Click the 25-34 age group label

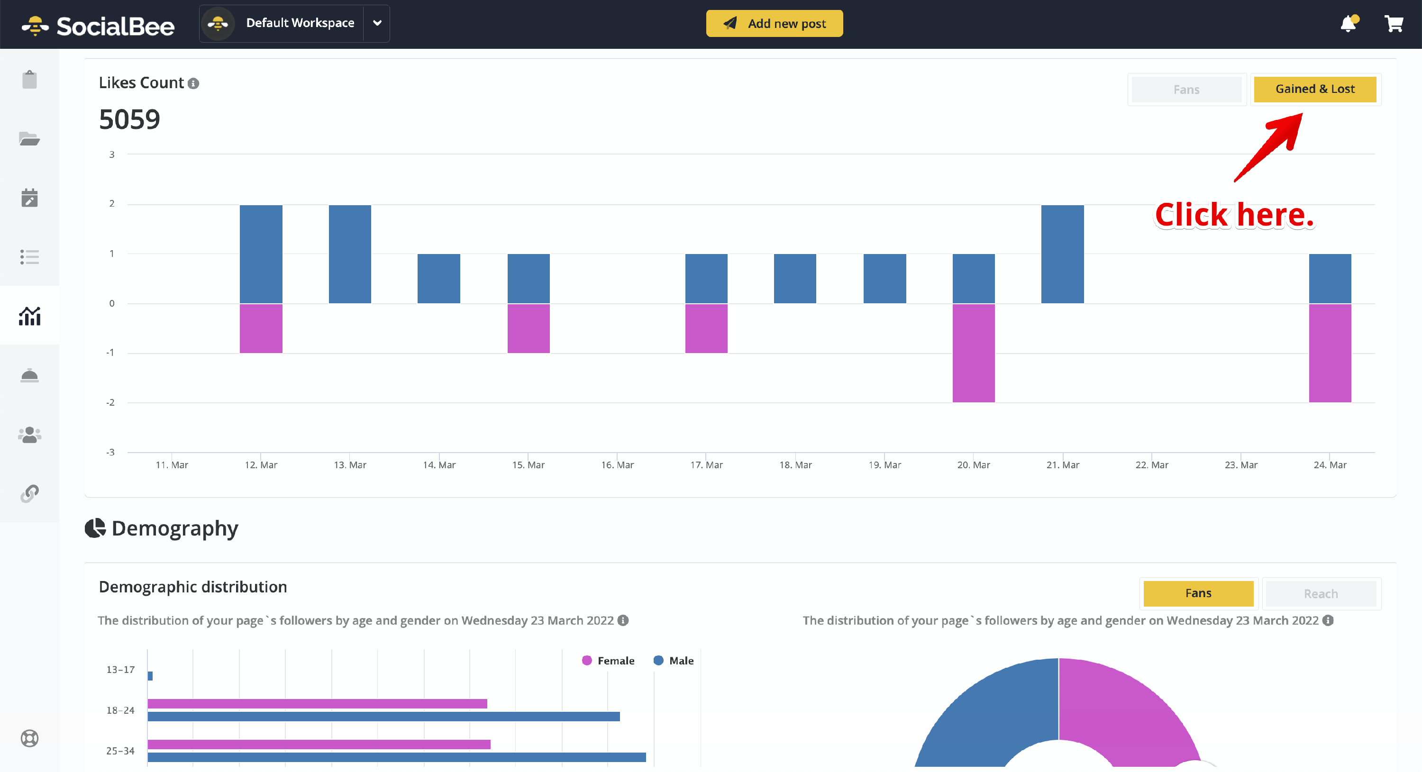(120, 751)
